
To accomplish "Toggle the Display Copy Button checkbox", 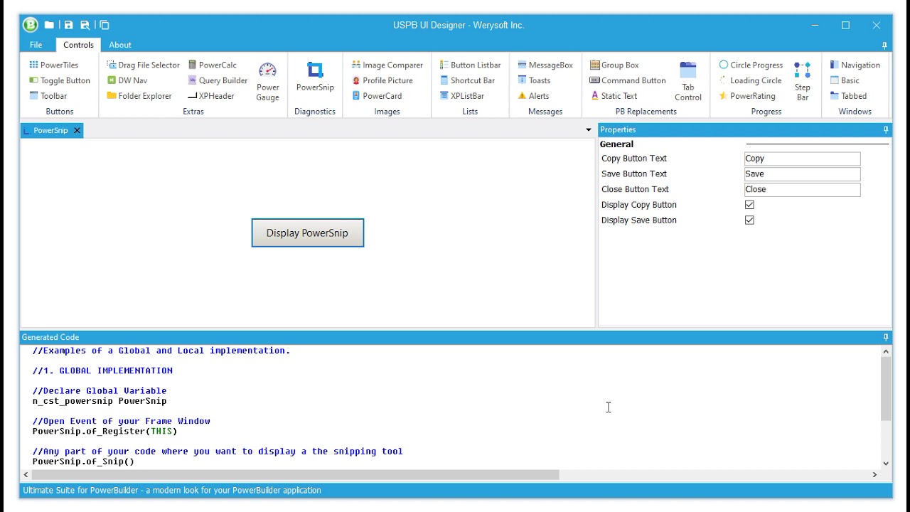I will (749, 205).
